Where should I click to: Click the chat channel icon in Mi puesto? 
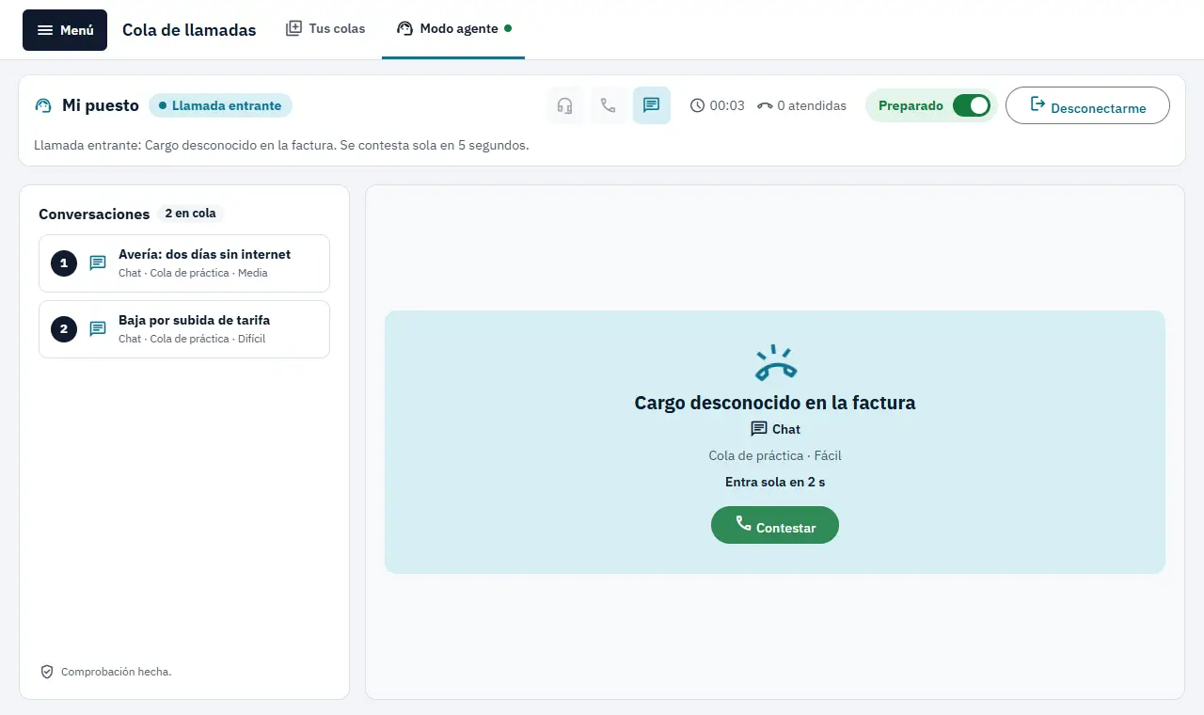651,105
